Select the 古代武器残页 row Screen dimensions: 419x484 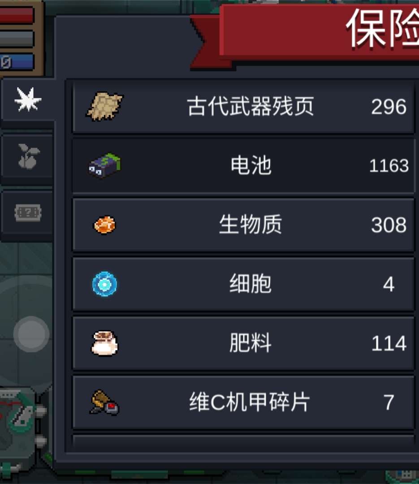pos(243,106)
